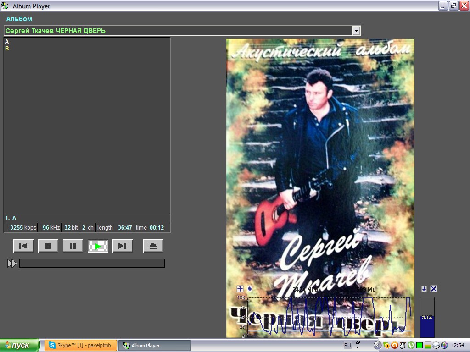Image resolution: width=470 pixels, height=352 pixels.
Task: Click the system clock showing 12:54
Action: coord(458,346)
